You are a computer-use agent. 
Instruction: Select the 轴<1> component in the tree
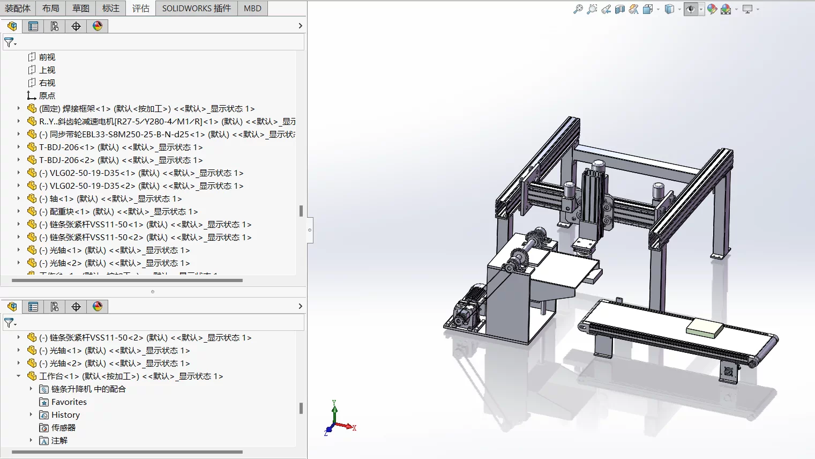[x=104, y=198]
